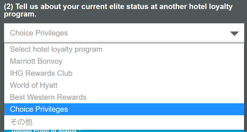Select 'Marriott Bonvoy' from the list
The width and height of the screenshot is (247, 132).
click(36, 61)
